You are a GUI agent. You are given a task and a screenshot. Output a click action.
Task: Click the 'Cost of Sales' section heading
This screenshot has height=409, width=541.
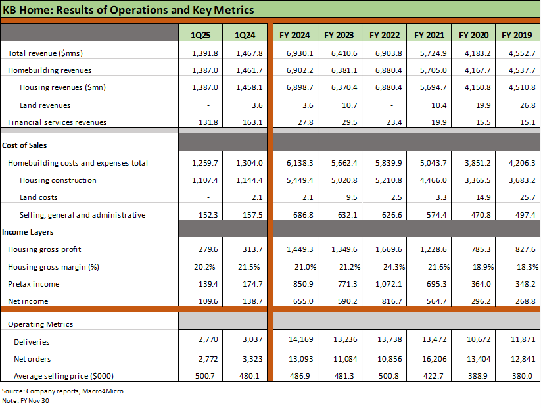coord(24,145)
